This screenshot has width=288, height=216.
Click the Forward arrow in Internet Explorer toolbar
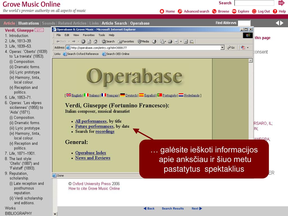pos(74,42)
